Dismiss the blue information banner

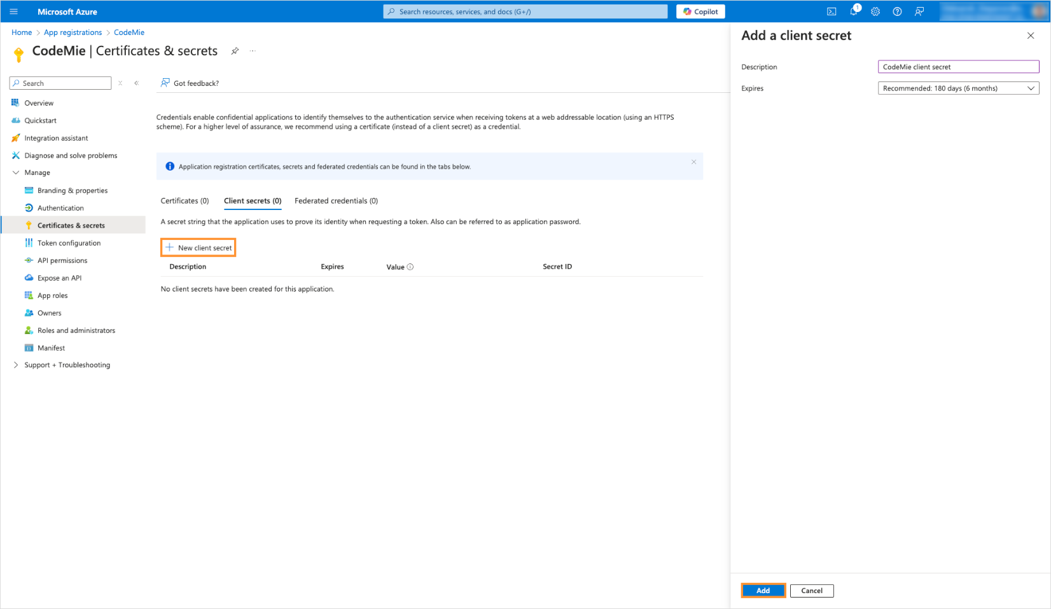coord(693,162)
